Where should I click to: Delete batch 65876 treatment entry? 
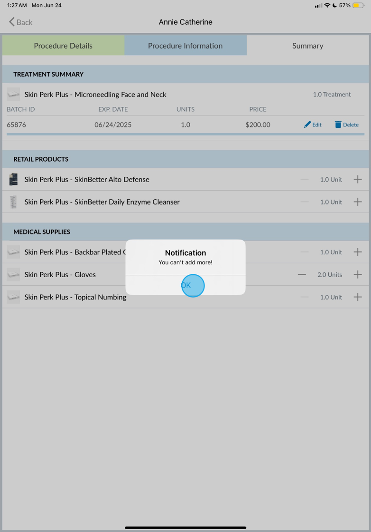[347, 125]
